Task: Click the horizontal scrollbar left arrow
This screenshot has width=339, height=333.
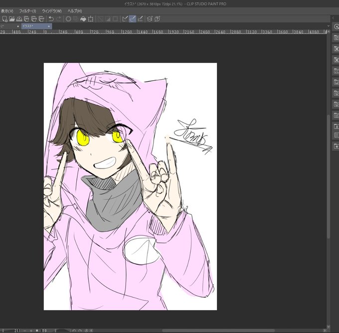Action: click(91, 331)
